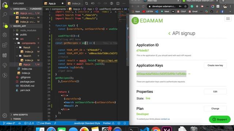Click the Grammarly extension icon in Chrome
The width and height of the screenshot is (234, 131).
(192, 7)
